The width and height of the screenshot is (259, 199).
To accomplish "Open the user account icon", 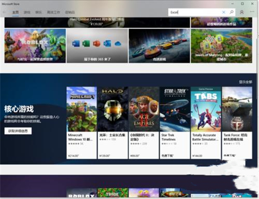I will click(x=242, y=12).
